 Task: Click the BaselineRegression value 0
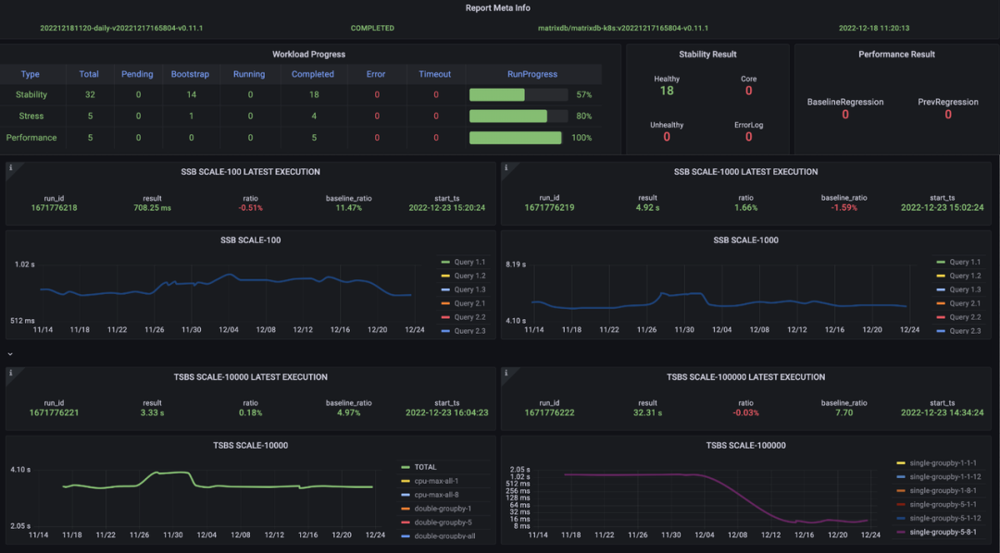[845, 115]
